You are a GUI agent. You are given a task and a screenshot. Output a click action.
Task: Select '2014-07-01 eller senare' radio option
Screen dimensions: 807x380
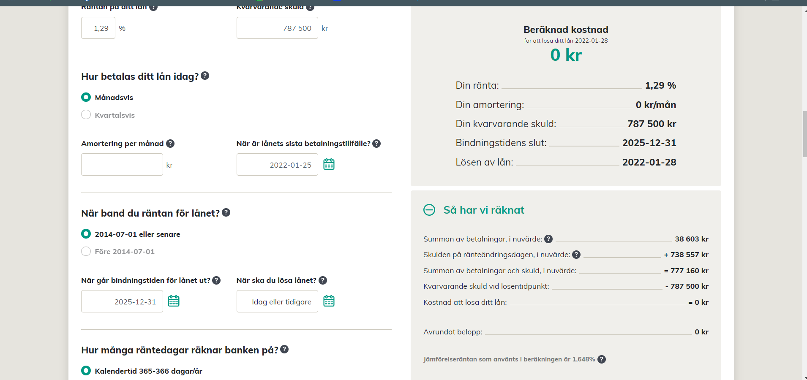click(x=86, y=234)
